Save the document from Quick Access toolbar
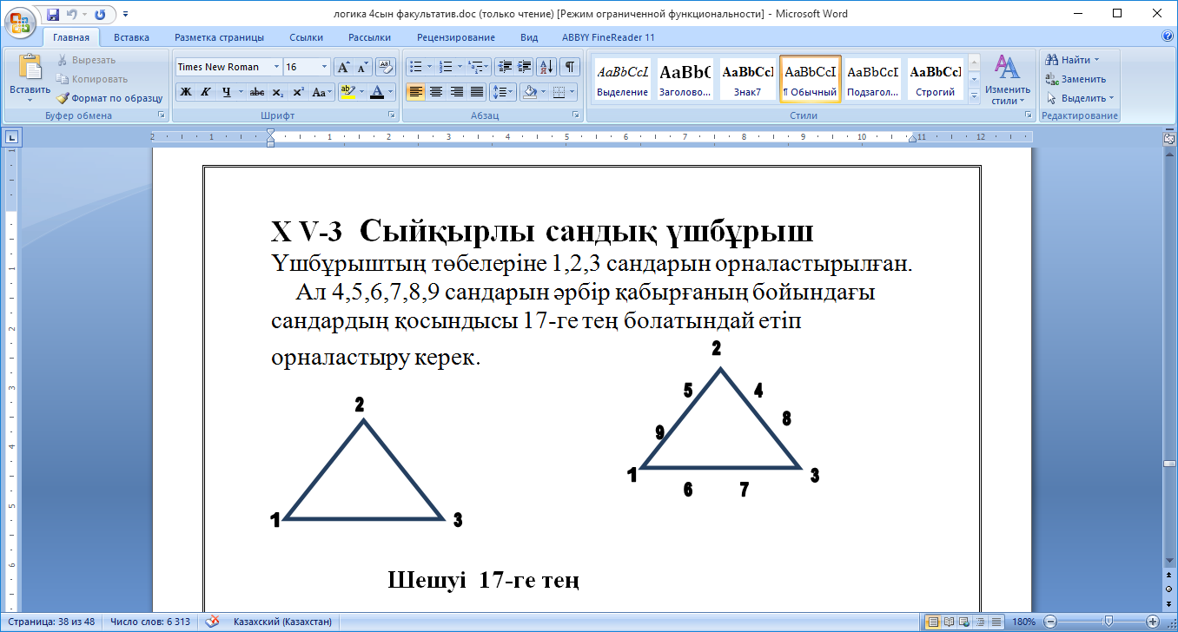The width and height of the screenshot is (1178, 632). tap(53, 14)
